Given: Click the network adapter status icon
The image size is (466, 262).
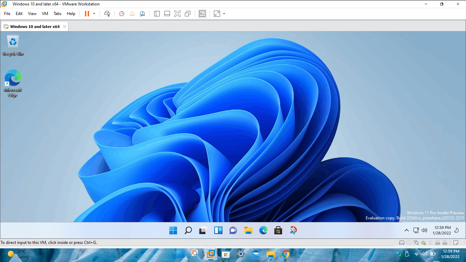Looking at the screenshot, I should point(416,243).
